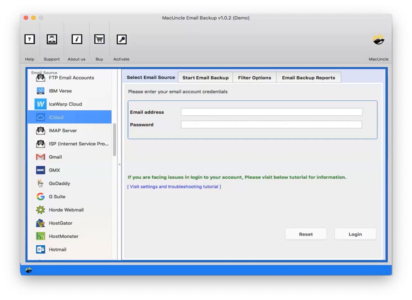
Task: Select Gmail as email source
Action: tap(59, 157)
